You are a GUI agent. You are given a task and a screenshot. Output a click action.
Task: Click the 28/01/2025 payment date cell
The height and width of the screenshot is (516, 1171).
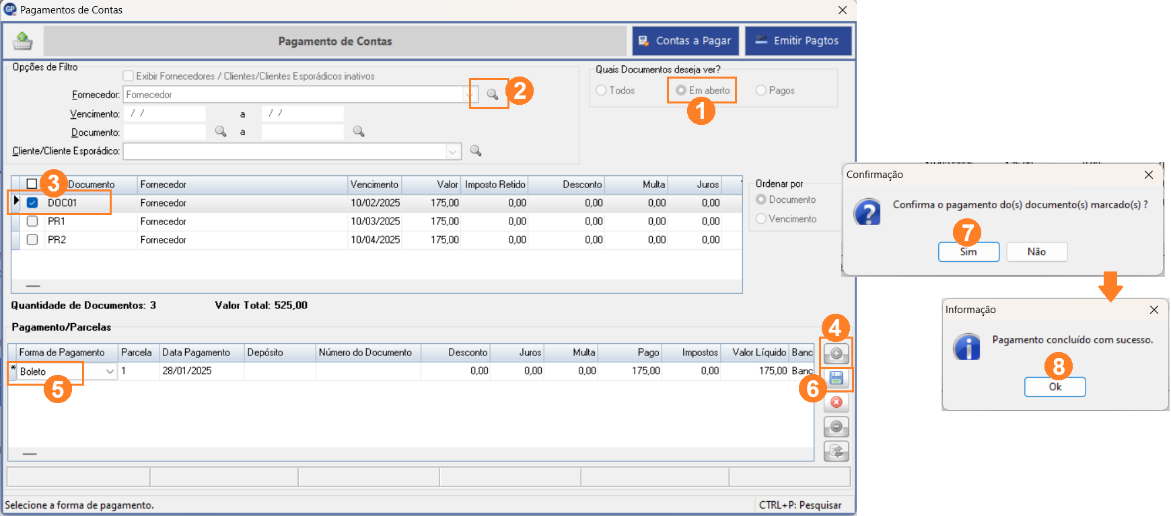(201, 371)
